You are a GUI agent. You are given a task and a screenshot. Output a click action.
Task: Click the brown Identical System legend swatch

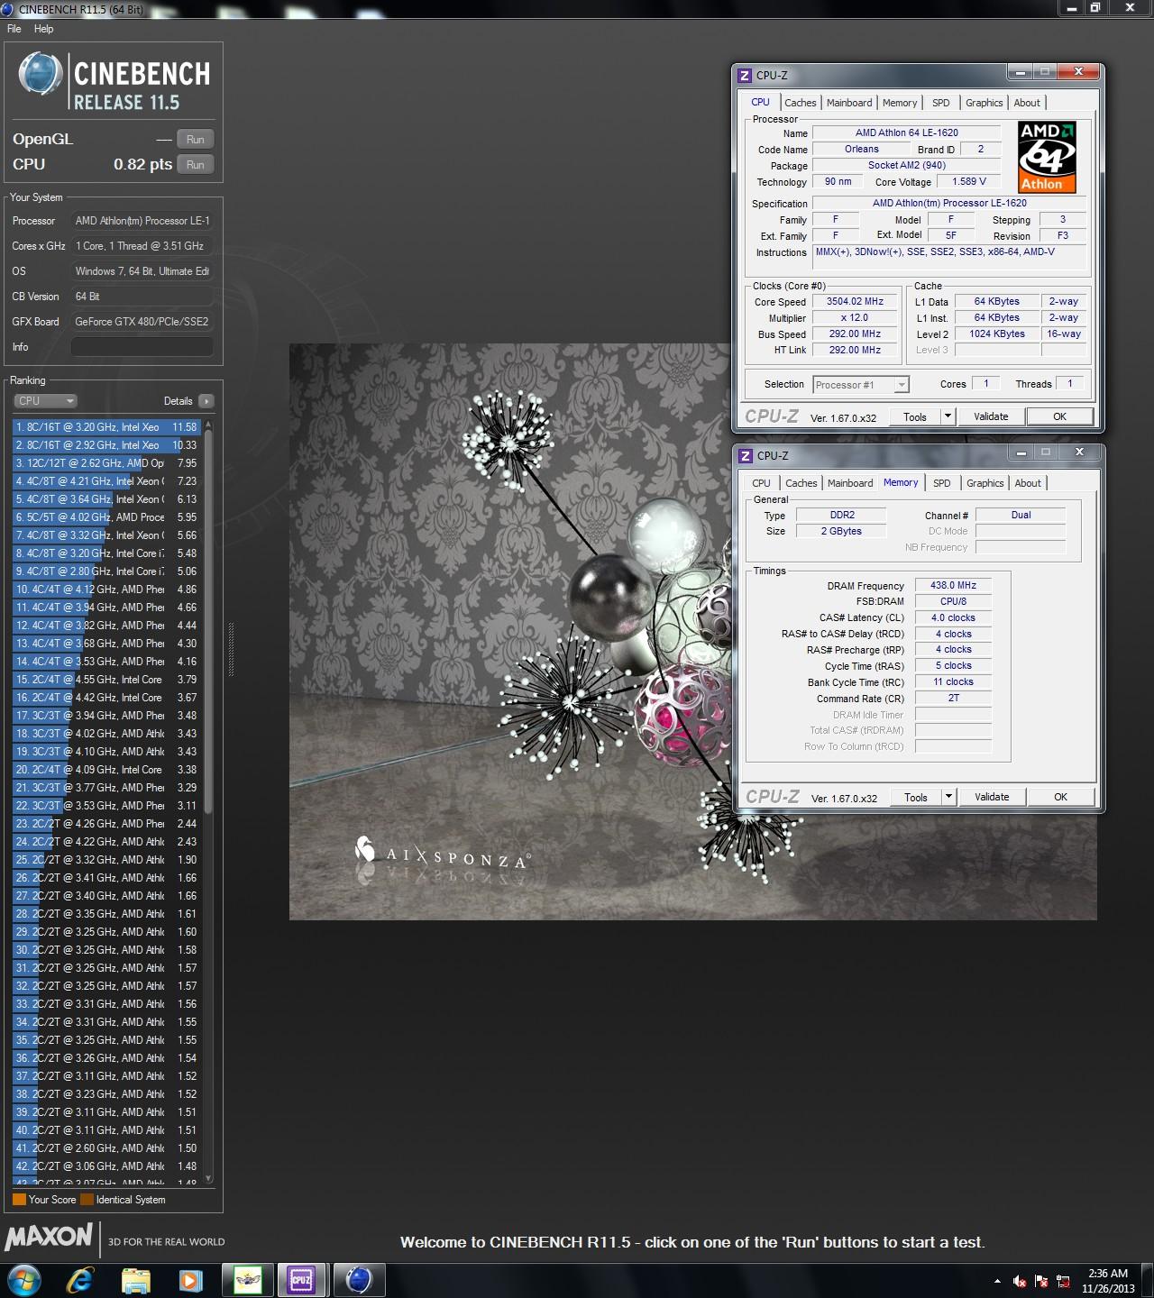coord(87,1200)
